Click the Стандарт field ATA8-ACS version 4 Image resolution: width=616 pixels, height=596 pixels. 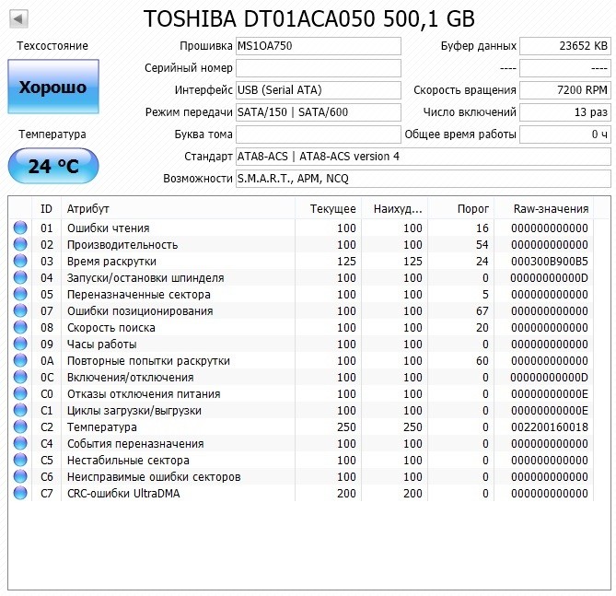[424, 157]
